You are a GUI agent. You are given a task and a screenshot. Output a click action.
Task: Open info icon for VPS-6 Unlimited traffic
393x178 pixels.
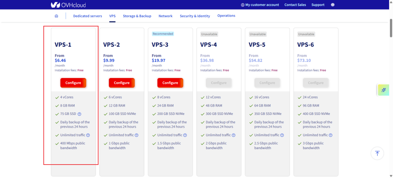330,135
